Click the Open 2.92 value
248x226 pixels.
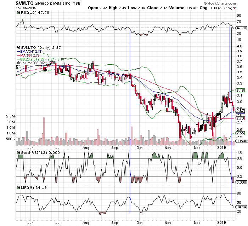(97, 8)
